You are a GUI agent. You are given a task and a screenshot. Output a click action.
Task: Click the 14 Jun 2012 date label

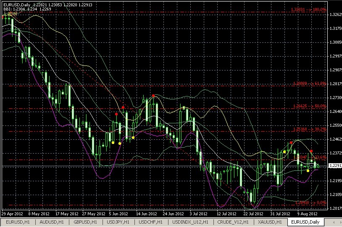[x=147, y=214]
